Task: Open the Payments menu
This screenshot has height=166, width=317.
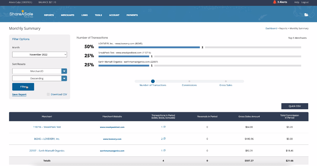Action: tap(132, 15)
